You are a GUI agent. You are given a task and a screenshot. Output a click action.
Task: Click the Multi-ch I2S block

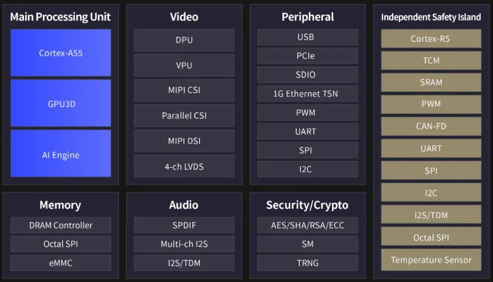click(184, 244)
